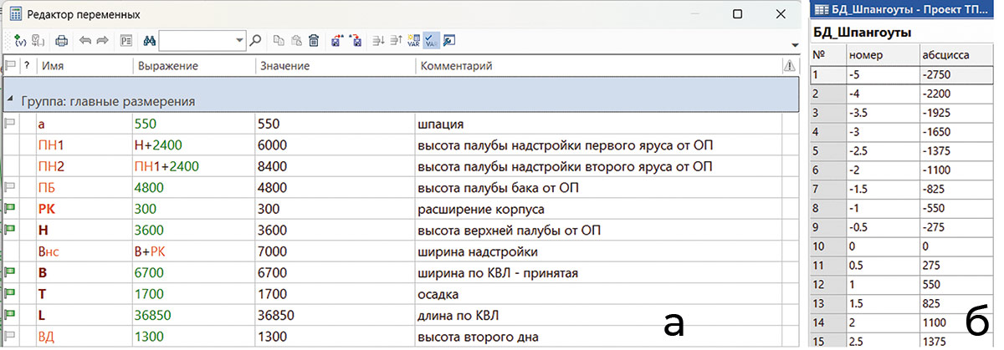Screen dimensions: 1004x350
Task: Click the magnifier search icon
Action: (x=255, y=40)
